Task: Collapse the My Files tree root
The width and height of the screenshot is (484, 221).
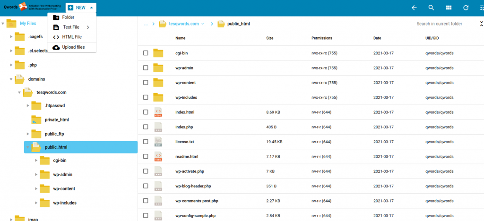Action: click(3, 24)
